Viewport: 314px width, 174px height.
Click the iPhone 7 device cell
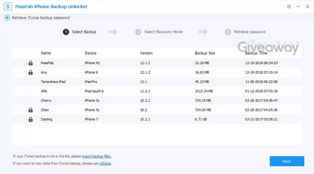pyautogui.click(x=91, y=119)
